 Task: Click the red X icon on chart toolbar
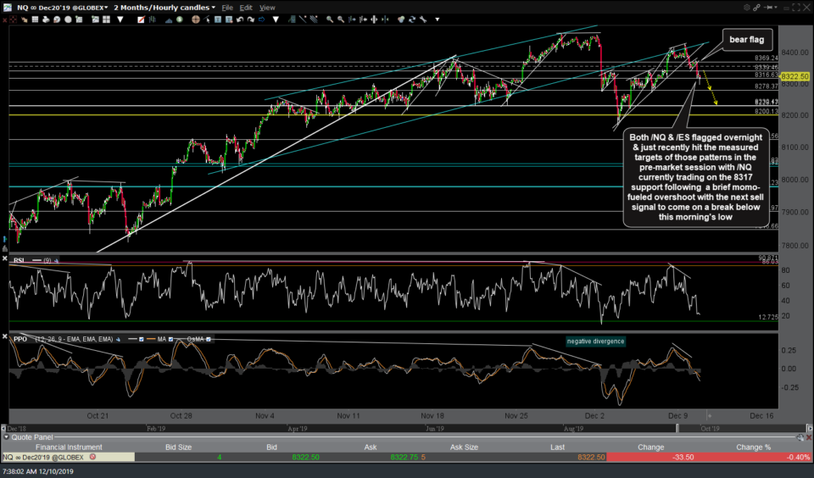click(x=4, y=19)
